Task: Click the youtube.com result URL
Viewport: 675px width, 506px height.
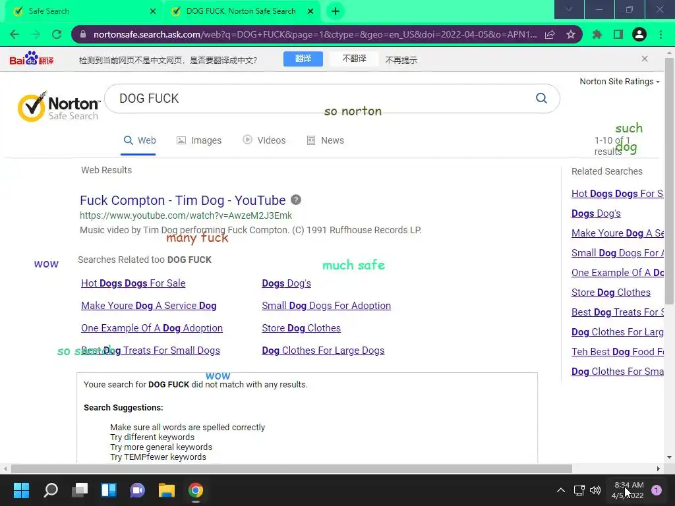Action: (185, 215)
